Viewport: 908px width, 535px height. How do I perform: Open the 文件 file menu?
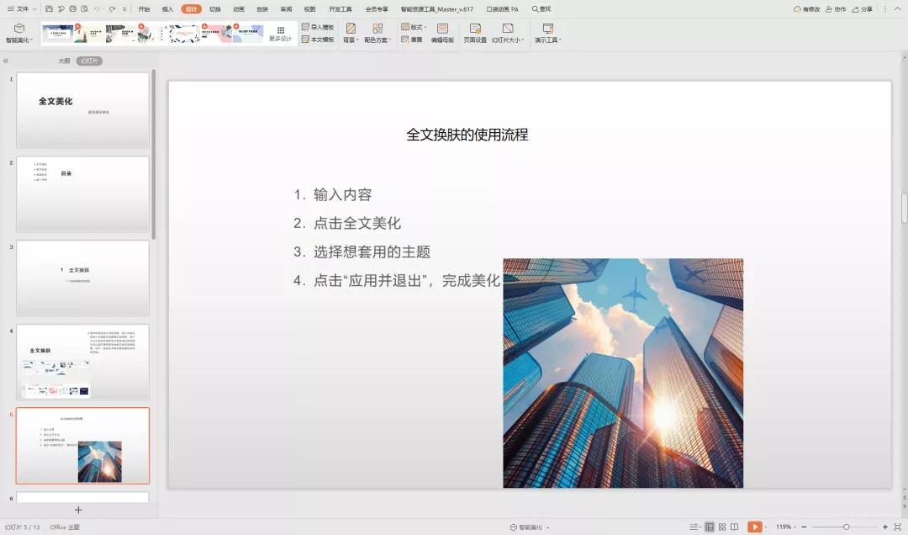[21, 9]
